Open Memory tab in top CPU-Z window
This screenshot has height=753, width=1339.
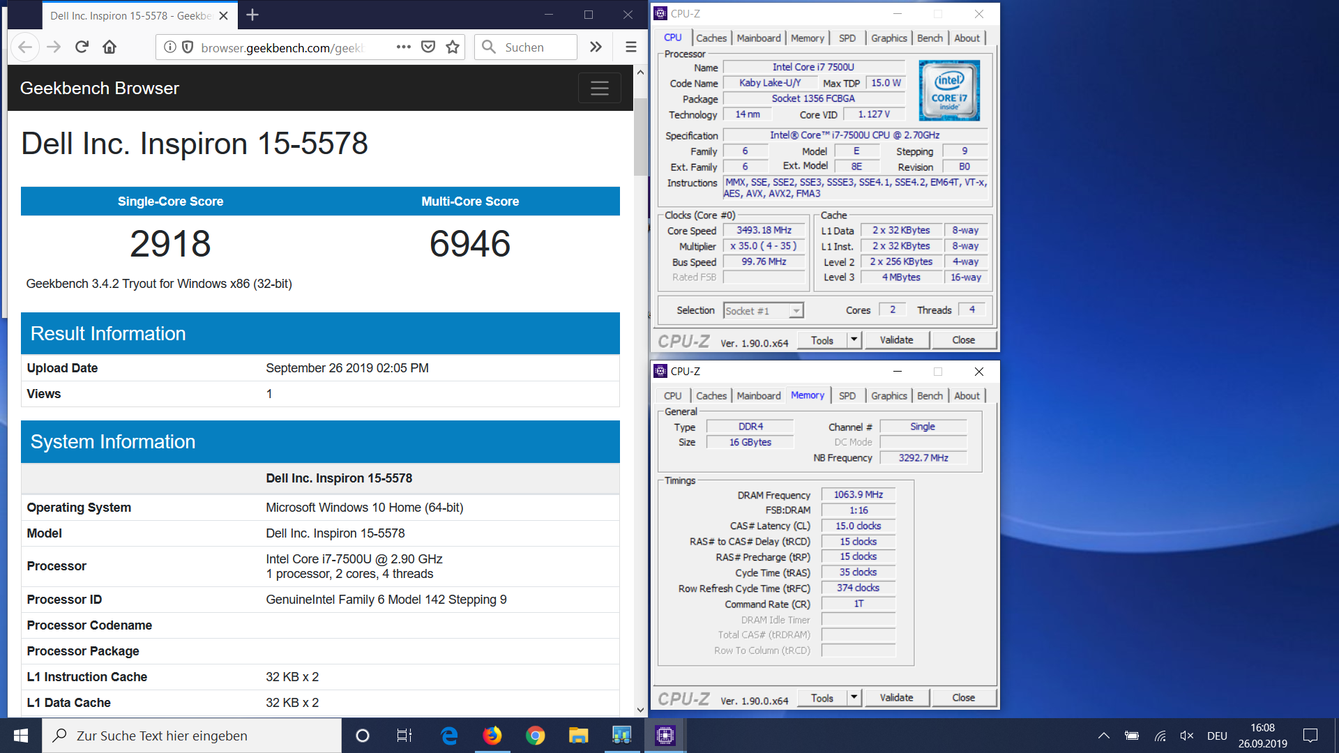(807, 38)
